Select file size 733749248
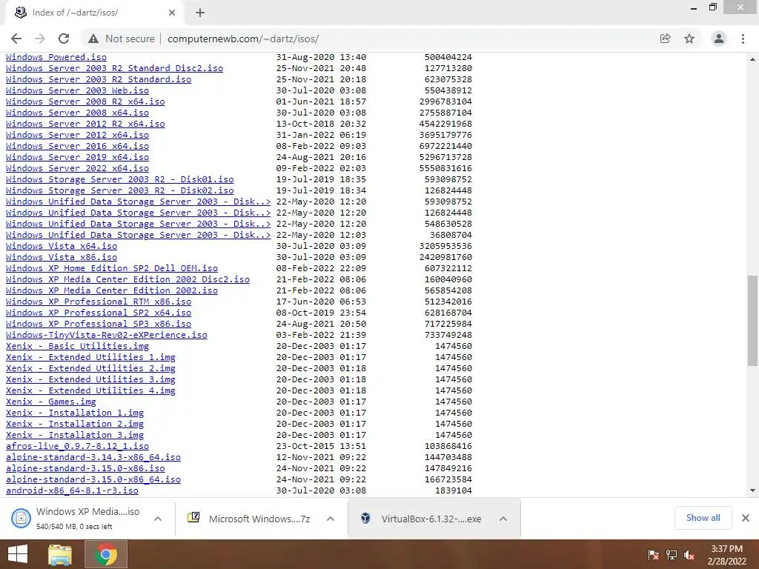This screenshot has height=569, width=759. pyautogui.click(x=448, y=336)
